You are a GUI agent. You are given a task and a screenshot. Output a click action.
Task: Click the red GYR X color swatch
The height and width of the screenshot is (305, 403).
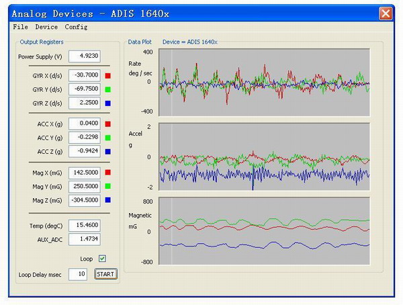108,76
